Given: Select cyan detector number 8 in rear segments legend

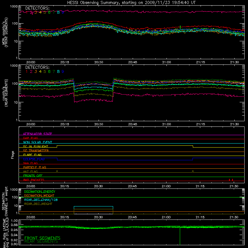Looking at the screenshot, I should pyautogui.click(x=58, y=72).
